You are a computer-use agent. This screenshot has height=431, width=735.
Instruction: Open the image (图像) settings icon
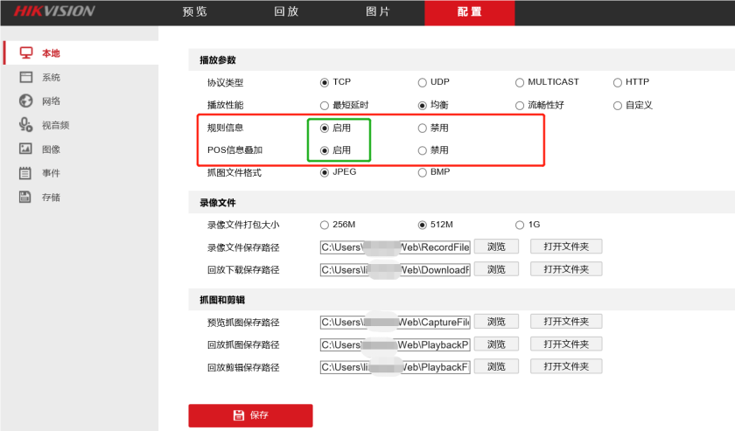pos(26,149)
